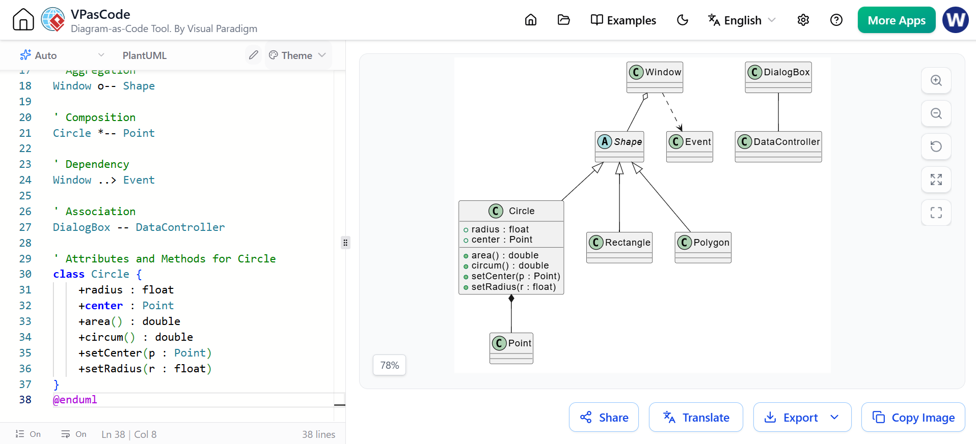Open the W user avatar
Screen dimensions: 976x444
tap(956, 20)
